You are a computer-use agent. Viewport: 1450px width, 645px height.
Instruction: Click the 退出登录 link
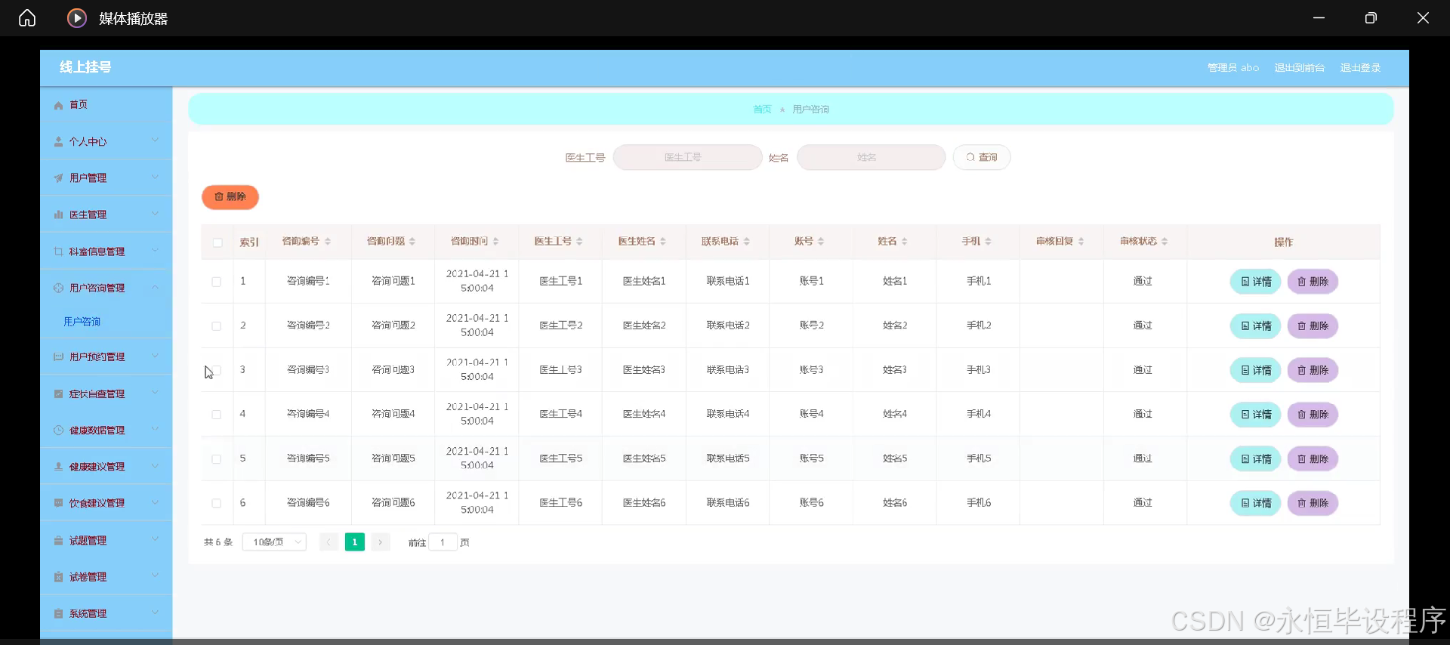tap(1361, 68)
